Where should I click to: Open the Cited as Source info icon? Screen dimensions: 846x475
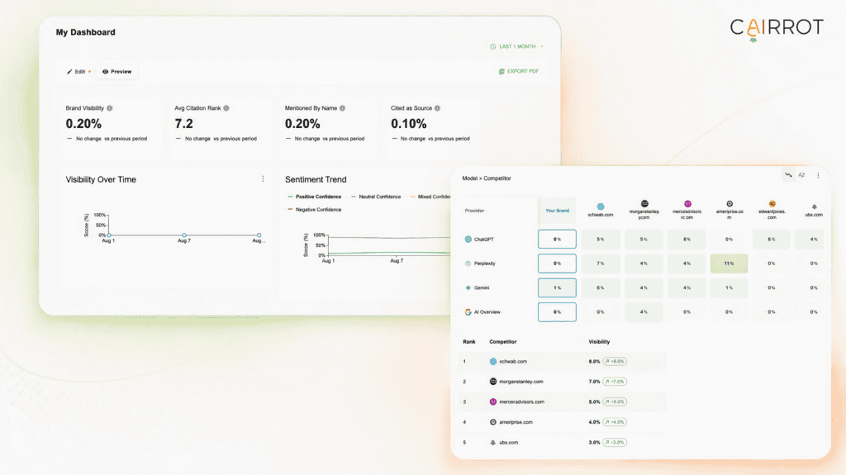click(437, 108)
